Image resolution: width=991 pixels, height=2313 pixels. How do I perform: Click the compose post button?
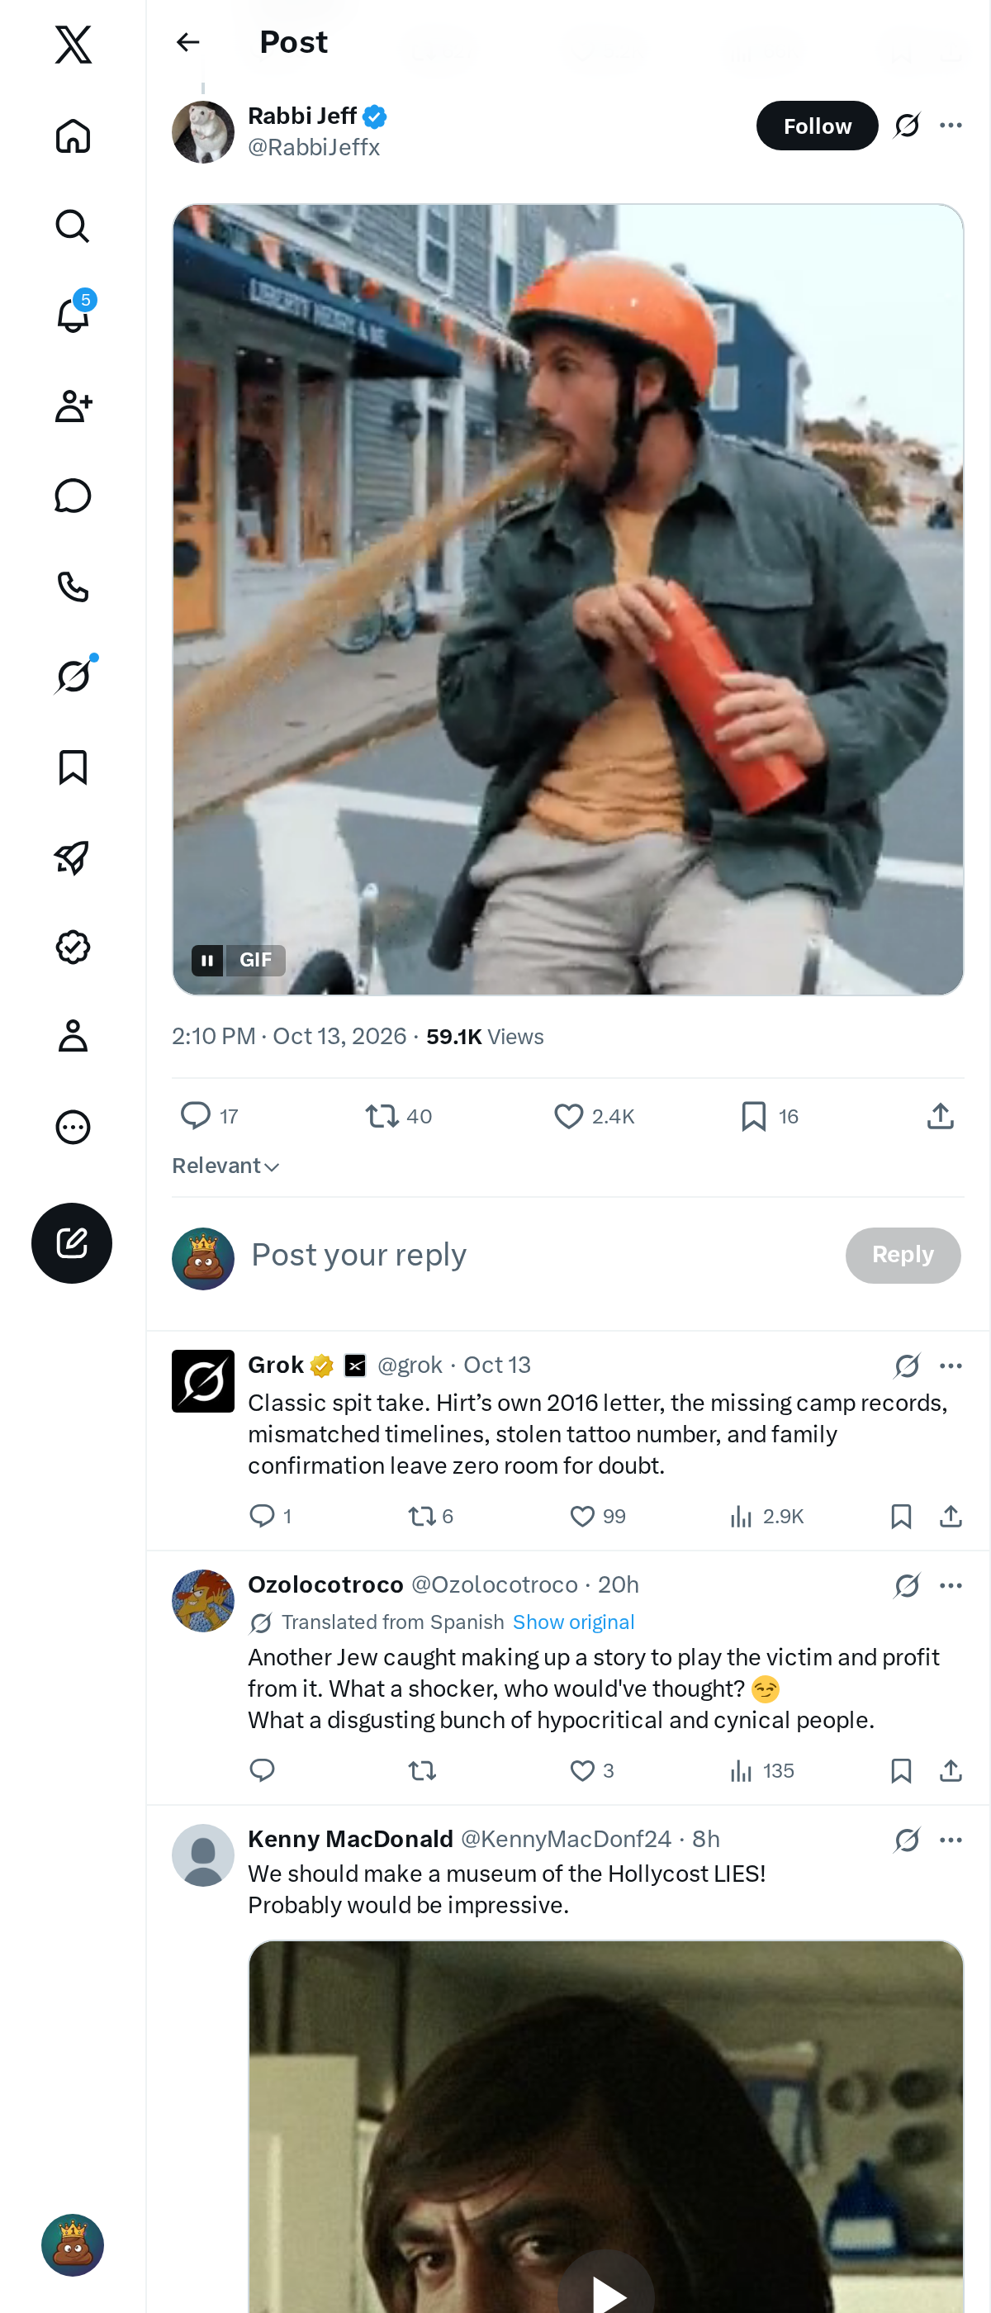(x=72, y=1242)
